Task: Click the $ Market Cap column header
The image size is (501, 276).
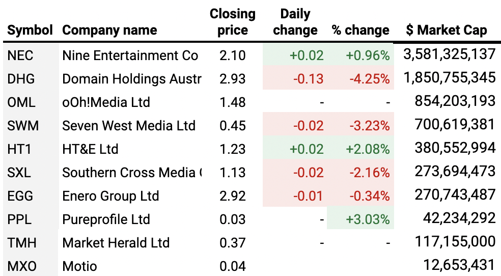Action: tap(447, 30)
